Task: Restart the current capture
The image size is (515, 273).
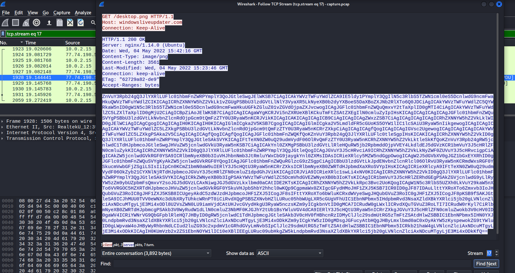Action: point(26,23)
